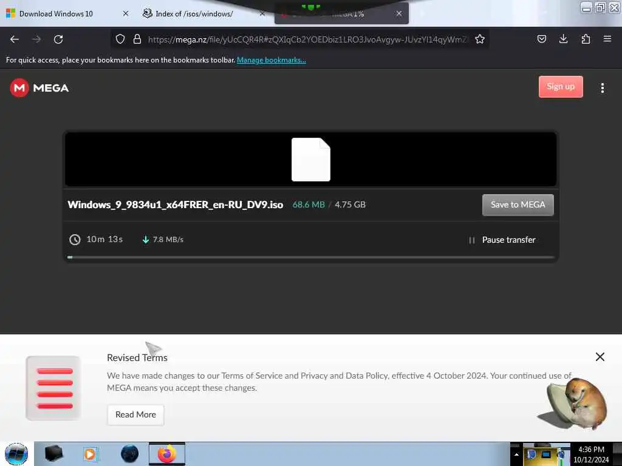Launch the media player taskbar icon

click(x=91, y=454)
